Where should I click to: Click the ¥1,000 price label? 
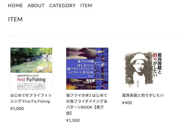coord(17,109)
